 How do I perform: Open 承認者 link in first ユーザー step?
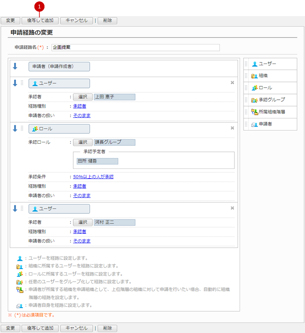click(x=80, y=106)
